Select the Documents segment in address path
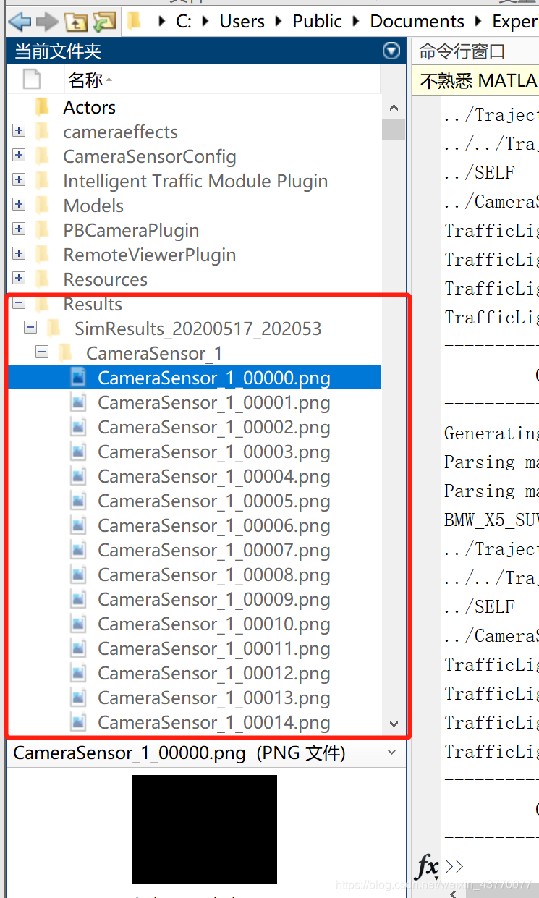Screen dimensions: 539x898 (417, 21)
